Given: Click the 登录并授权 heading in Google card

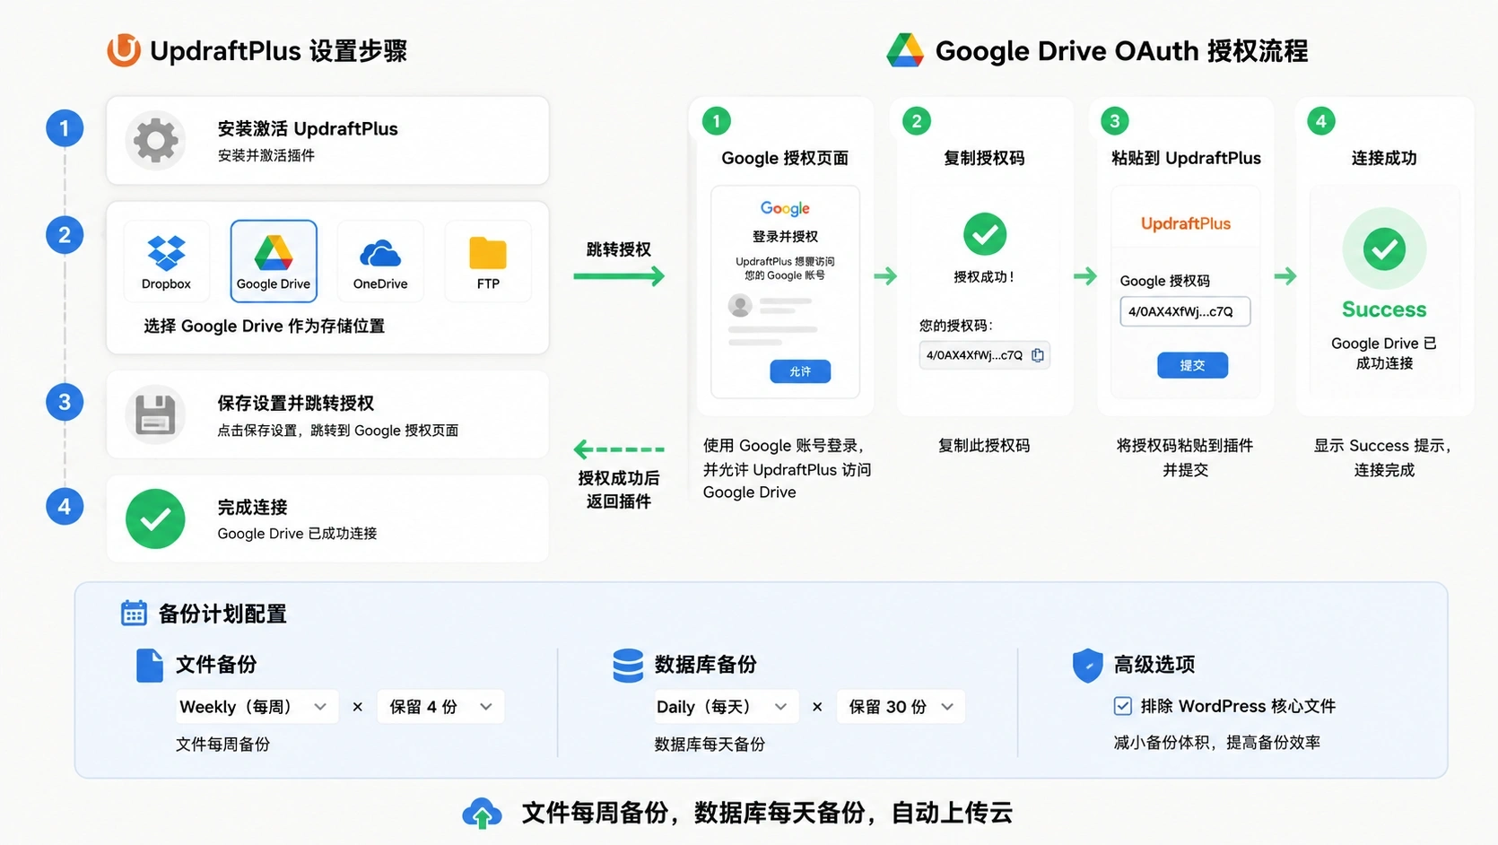Looking at the screenshot, I should click(x=785, y=236).
